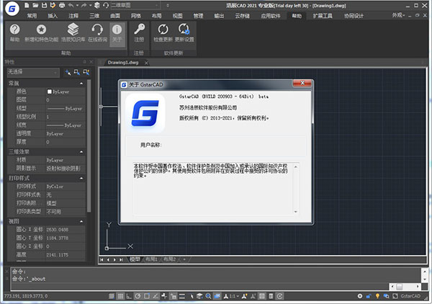Click the blue lock icon in status bar

coord(369,296)
